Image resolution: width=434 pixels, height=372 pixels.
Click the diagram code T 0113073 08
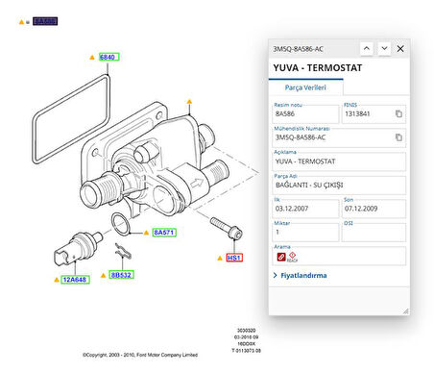(246, 351)
